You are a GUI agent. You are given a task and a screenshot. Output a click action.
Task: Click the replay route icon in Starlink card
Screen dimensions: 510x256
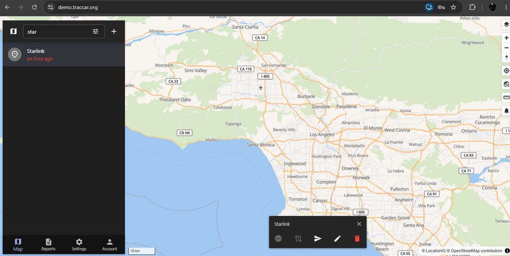298,239
